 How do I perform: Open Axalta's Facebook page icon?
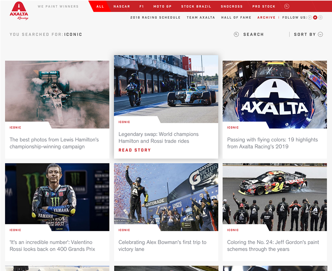click(x=310, y=18)
